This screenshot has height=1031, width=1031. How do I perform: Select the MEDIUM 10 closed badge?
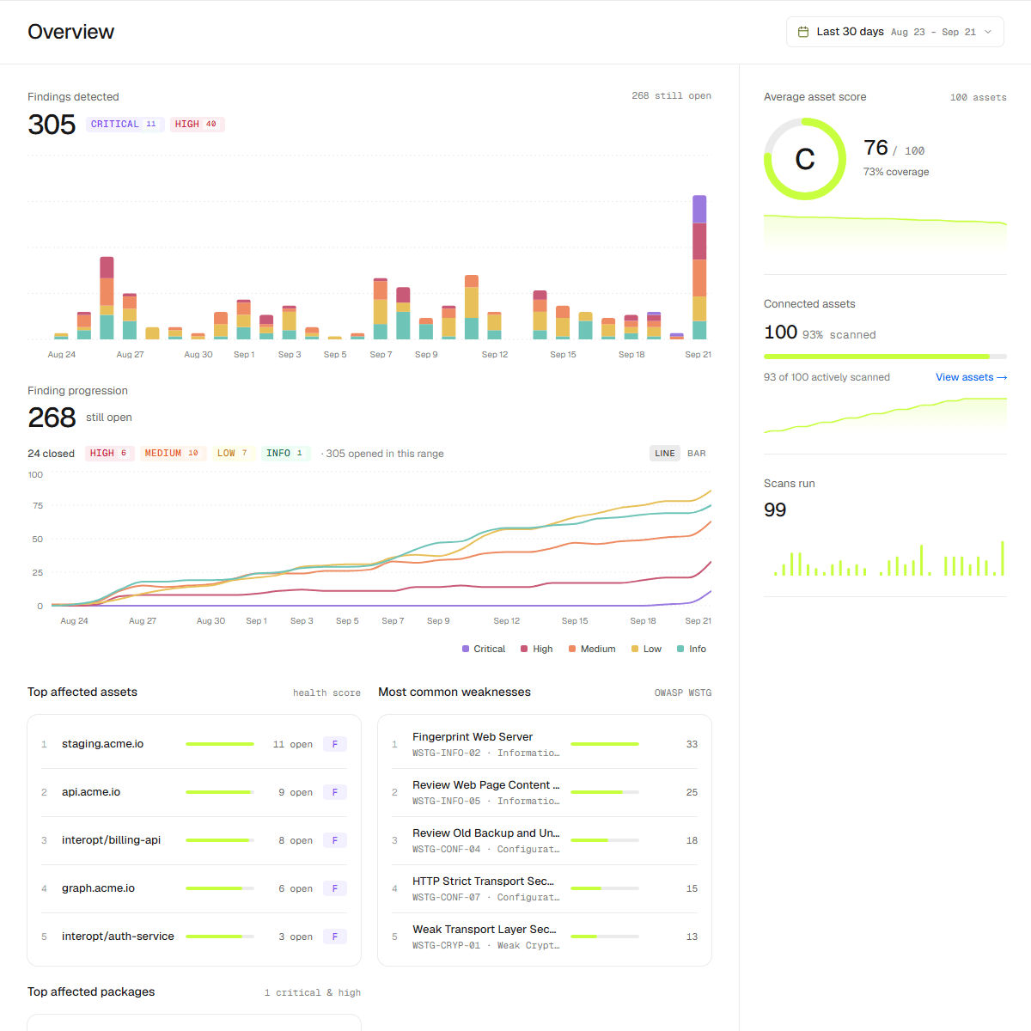coord(173,454)
